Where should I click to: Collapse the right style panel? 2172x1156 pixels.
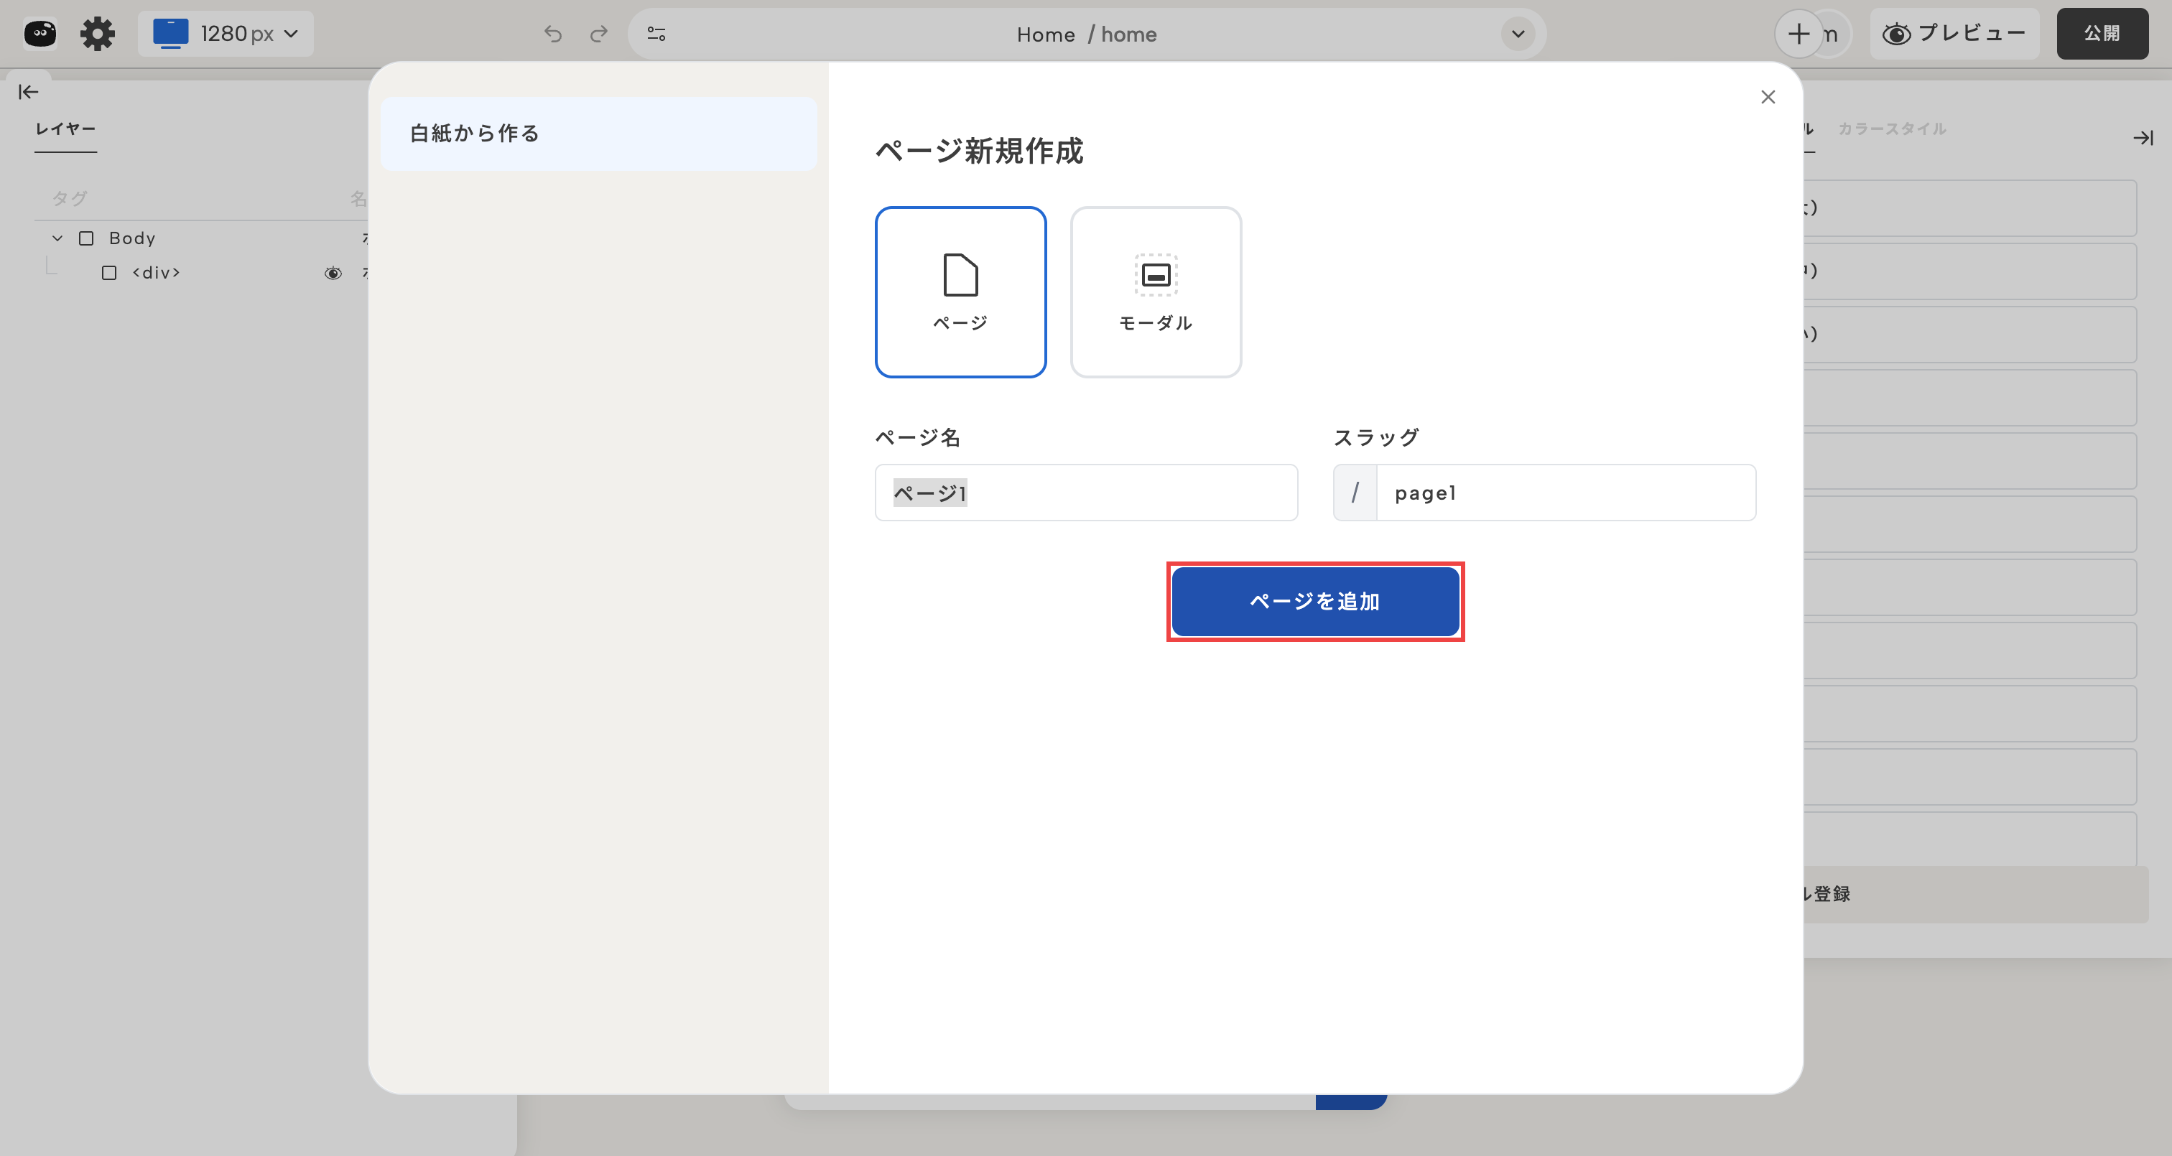point(2143,137)
